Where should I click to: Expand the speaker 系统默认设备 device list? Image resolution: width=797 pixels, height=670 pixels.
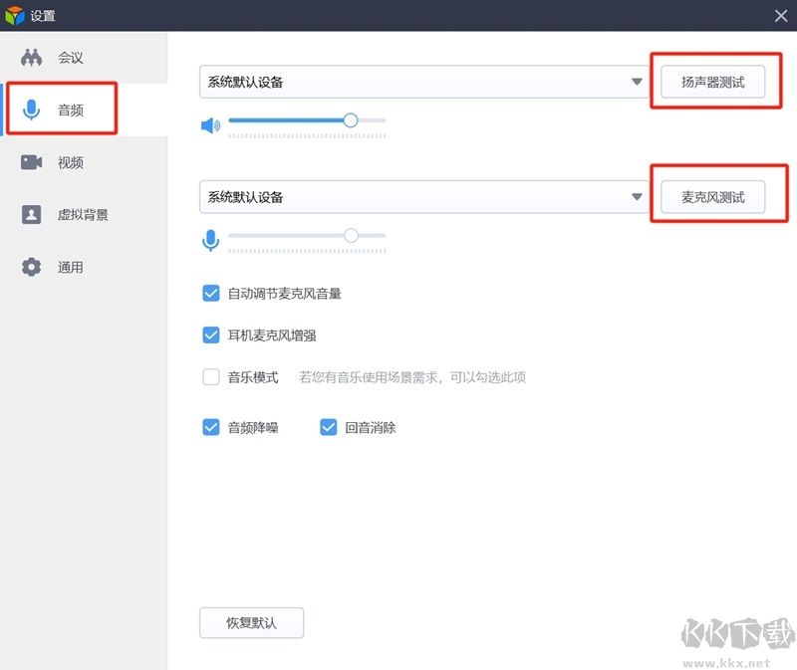(x=637, y=83)
